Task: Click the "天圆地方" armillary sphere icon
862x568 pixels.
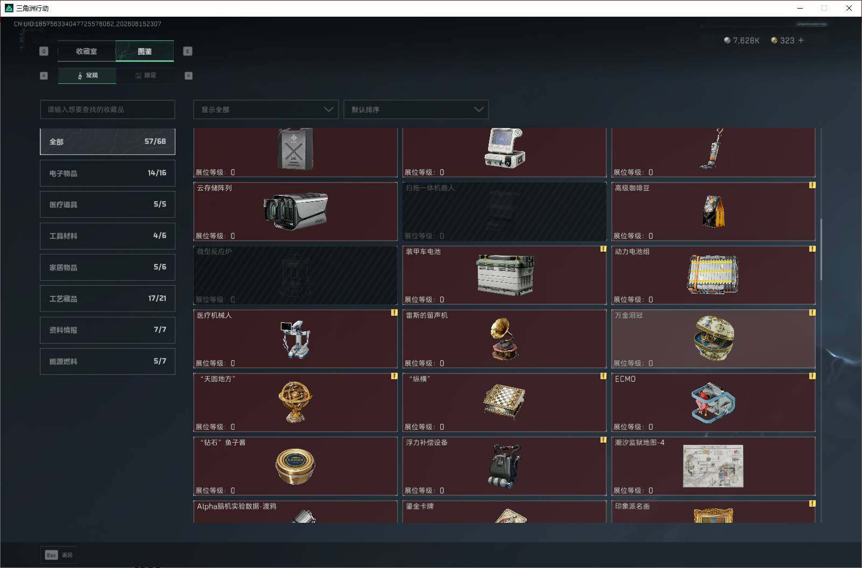Action: [295, 402]
